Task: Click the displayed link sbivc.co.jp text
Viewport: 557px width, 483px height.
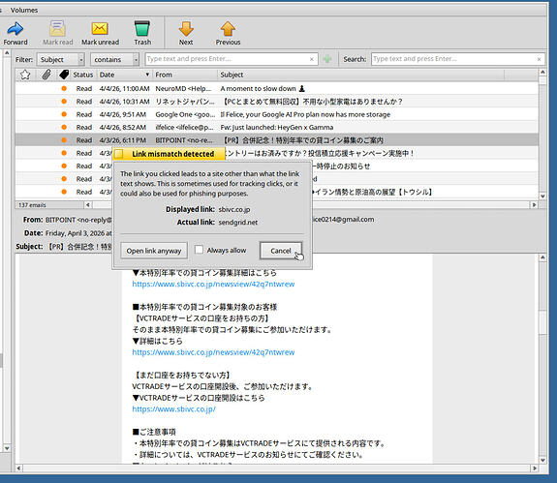Action: coord(234,209)
